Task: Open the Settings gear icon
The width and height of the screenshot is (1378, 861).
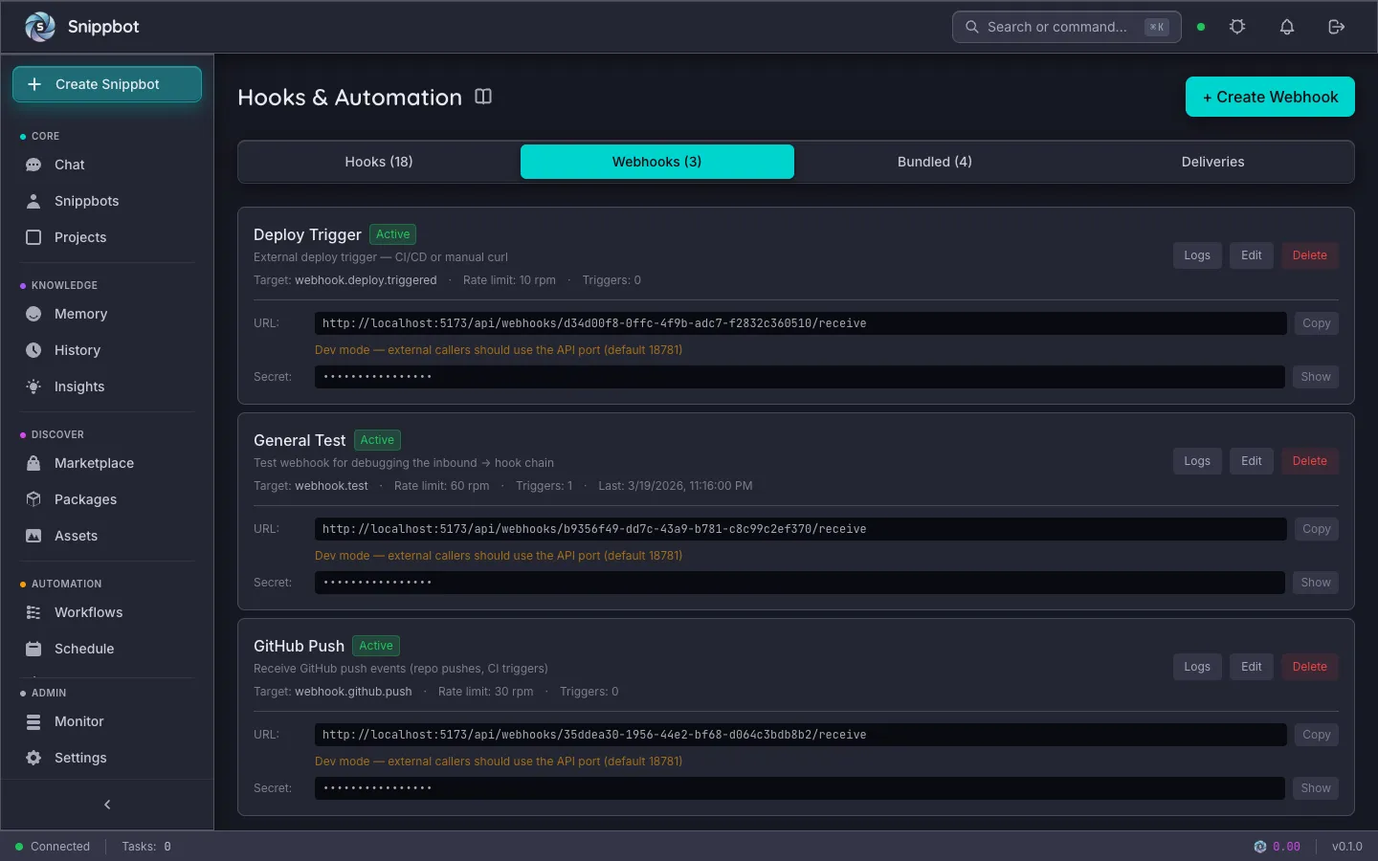Action: click(33, 758)
